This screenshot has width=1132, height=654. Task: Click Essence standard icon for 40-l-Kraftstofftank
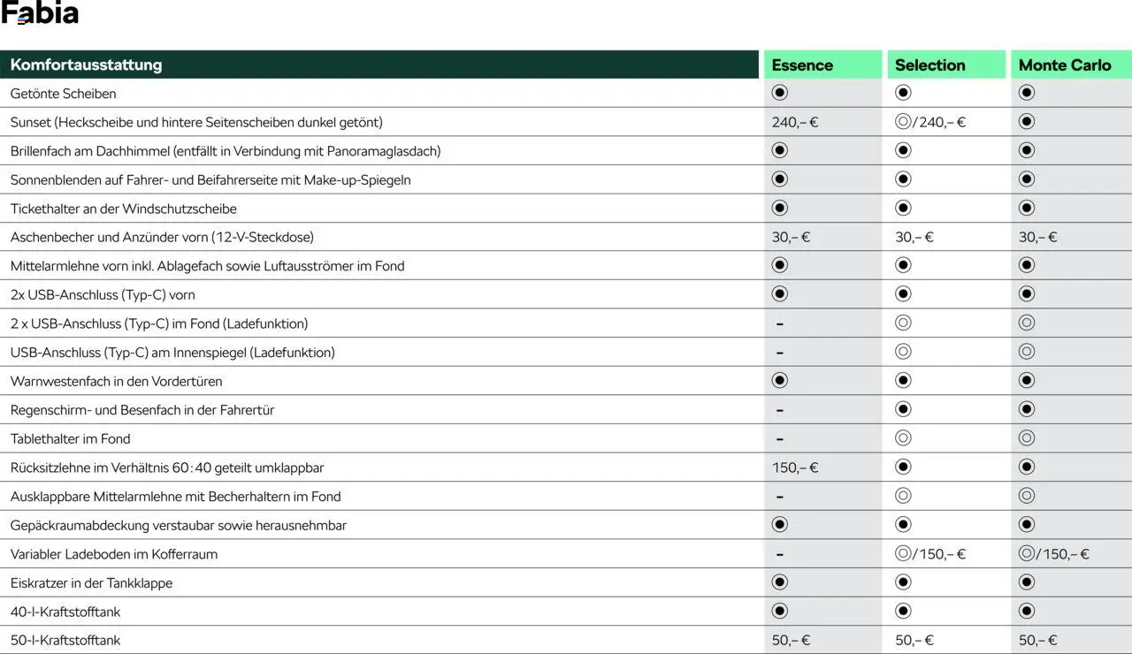pos(779,611)
